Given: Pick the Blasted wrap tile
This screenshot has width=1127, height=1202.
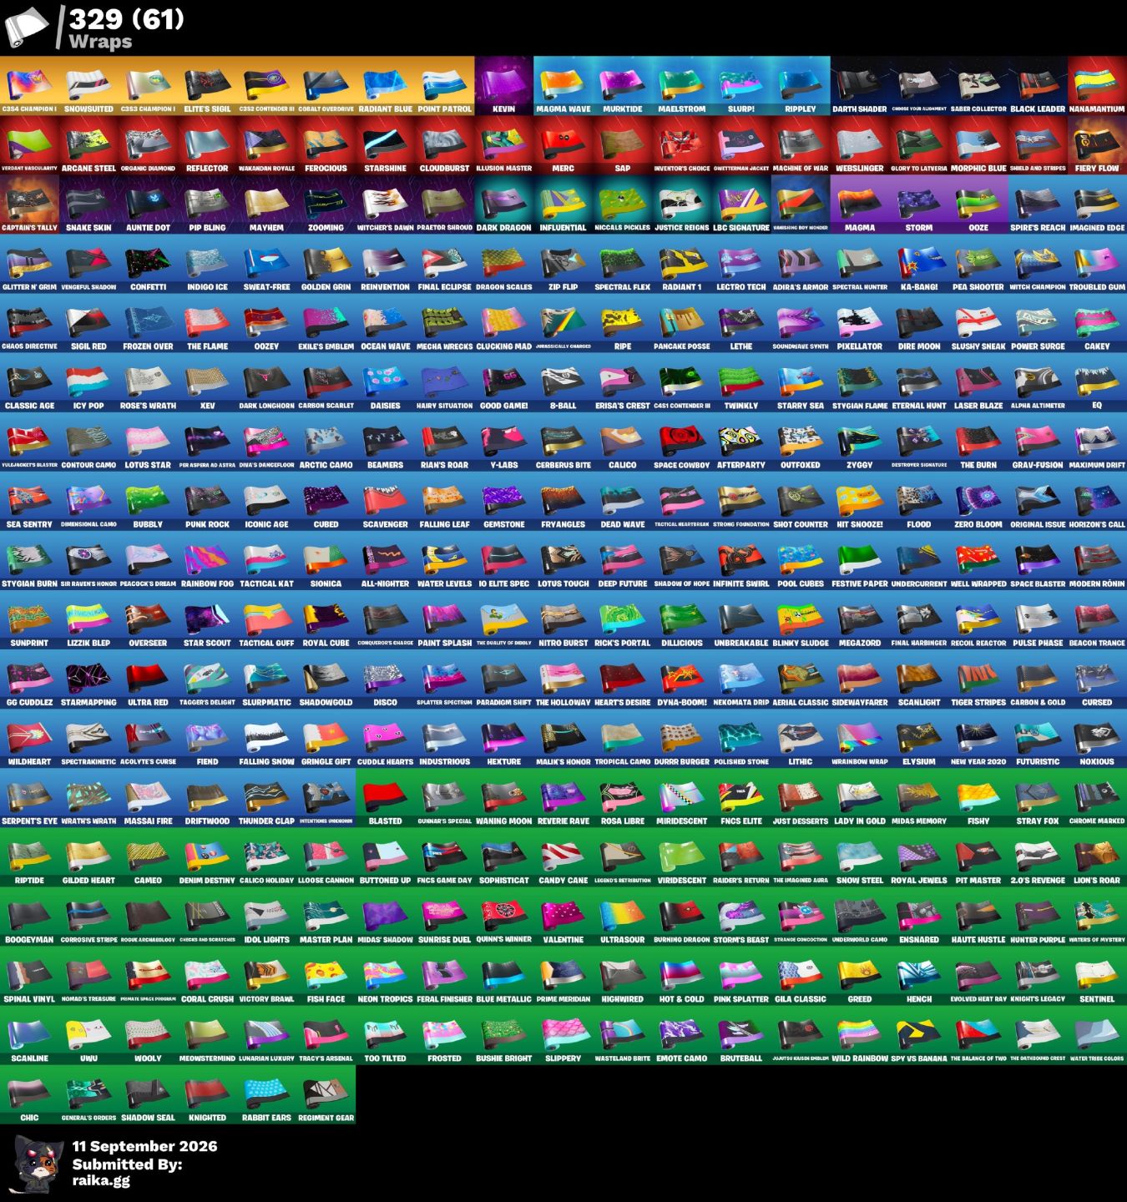Looking at the screenshot, I should pyautogui.click(x=385, y=797).
